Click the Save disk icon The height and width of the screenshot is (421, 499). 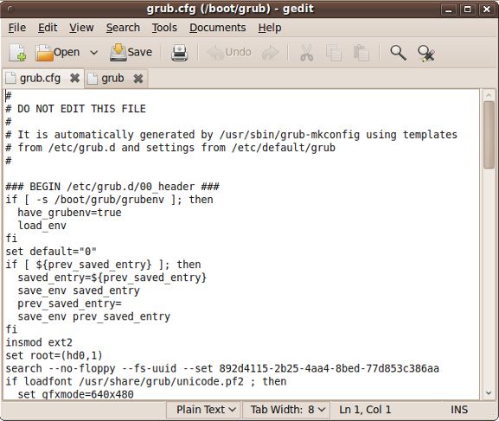point(118,53)
